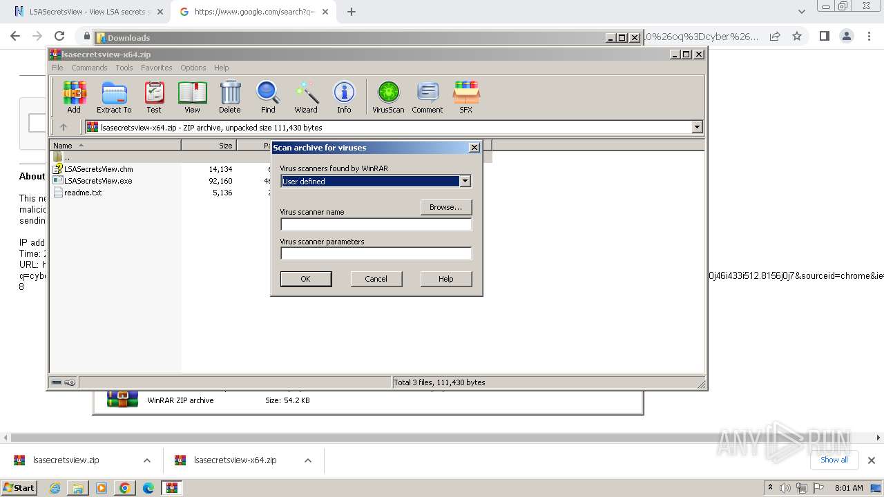The image size is (884, 497).
Task: Click the Share page icon in address bar
Action: [x=775, y=37]
